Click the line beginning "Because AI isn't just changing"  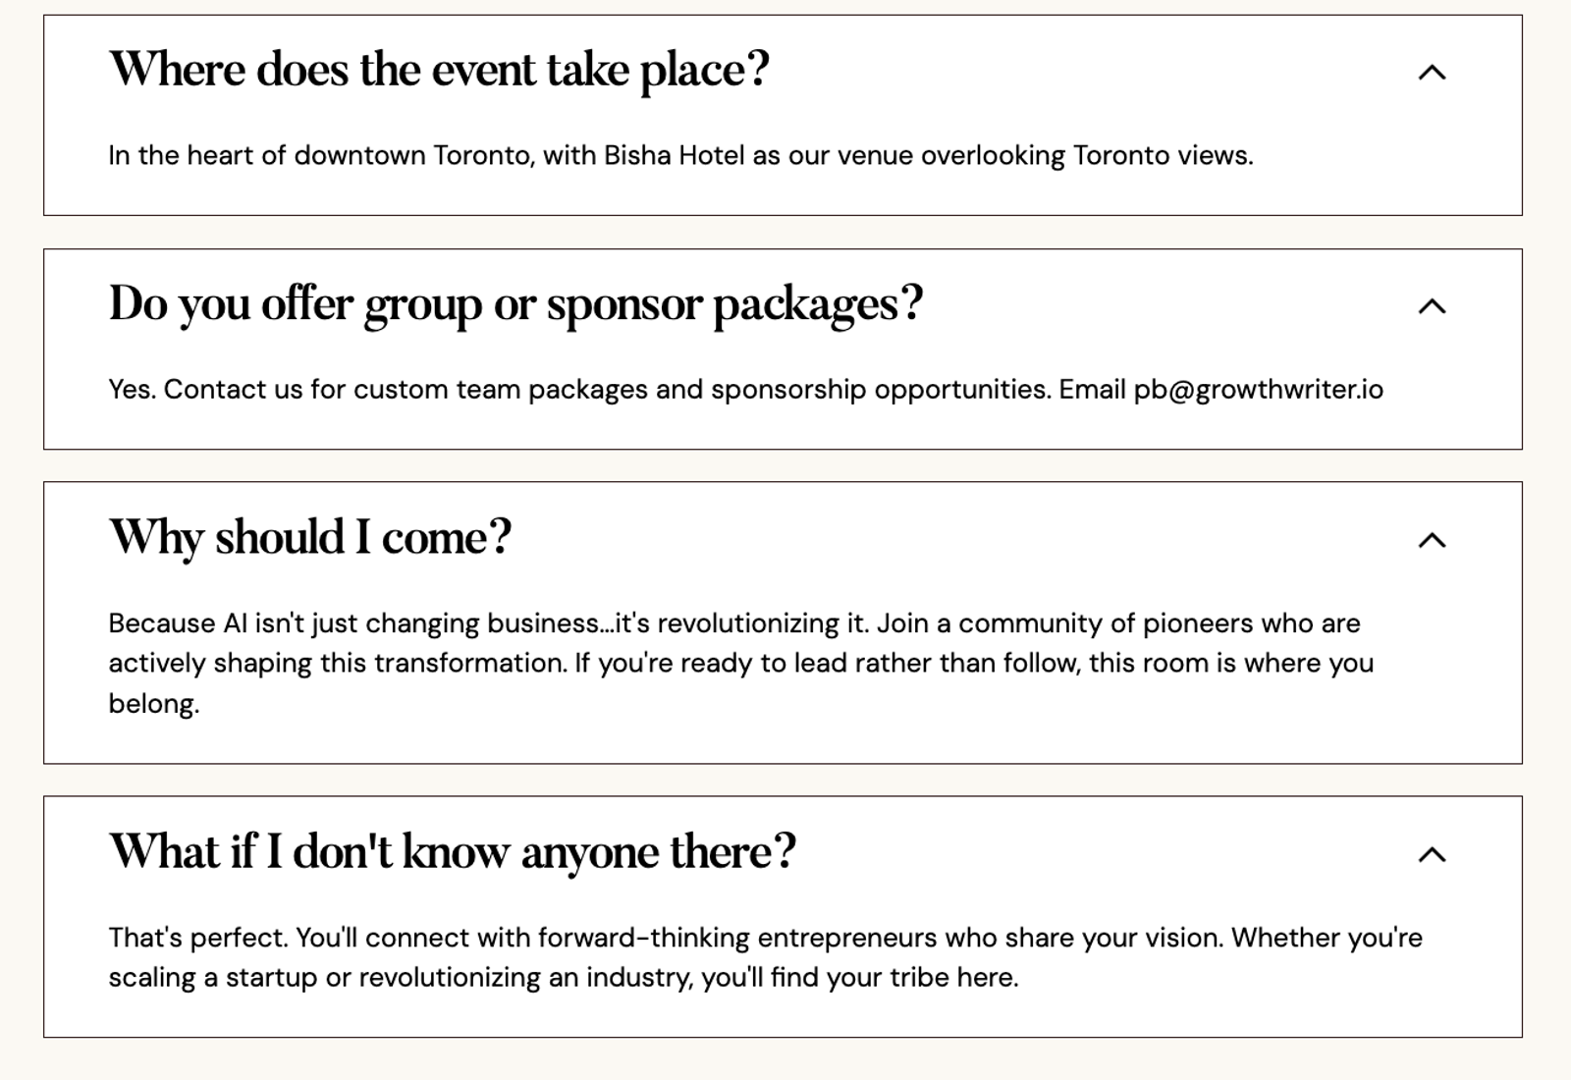pyautogui.click(x=353, y=623)
